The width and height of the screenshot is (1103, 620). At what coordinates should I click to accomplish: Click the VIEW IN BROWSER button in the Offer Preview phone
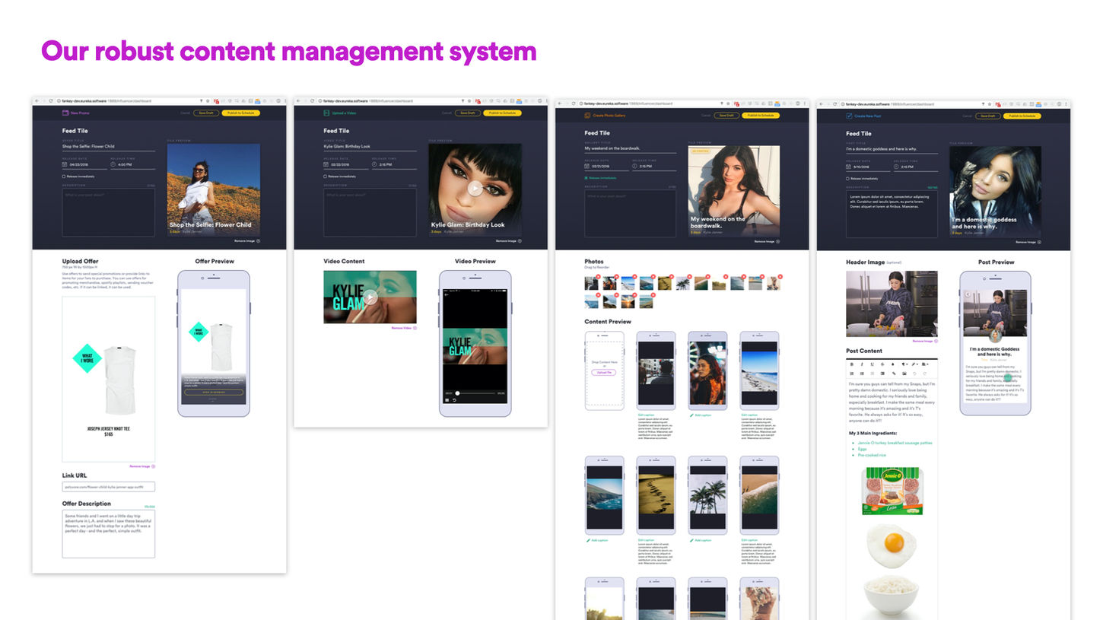click(x=214, y=392)
